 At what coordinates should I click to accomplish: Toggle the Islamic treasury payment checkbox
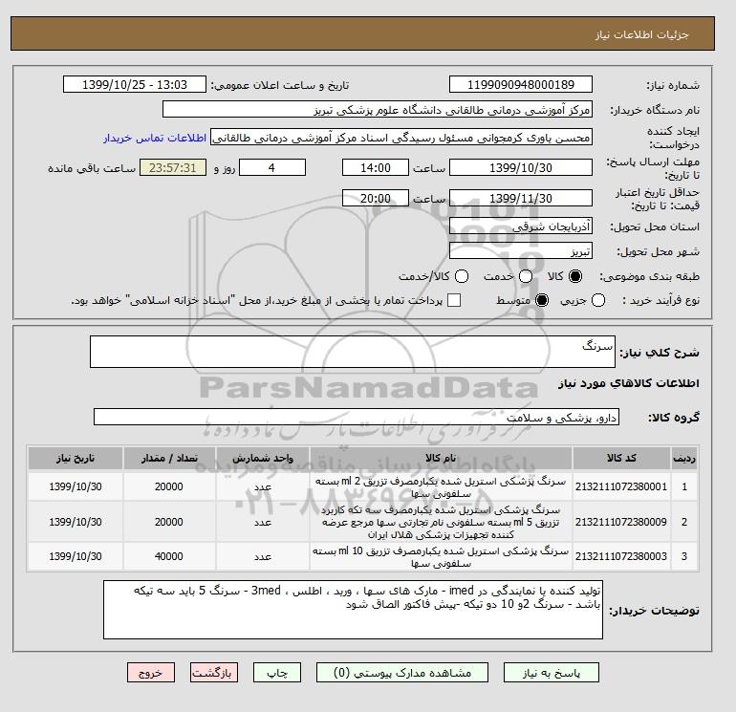pyautogui.click(x=454, y=300)
